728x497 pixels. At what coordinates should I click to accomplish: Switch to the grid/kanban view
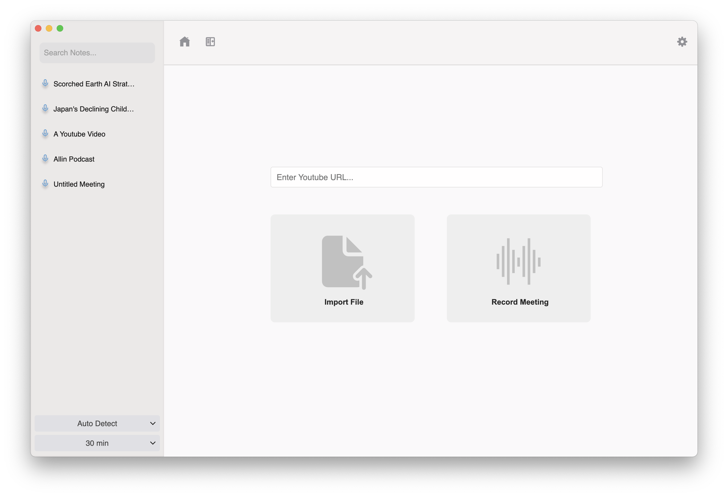coord(210,41)
